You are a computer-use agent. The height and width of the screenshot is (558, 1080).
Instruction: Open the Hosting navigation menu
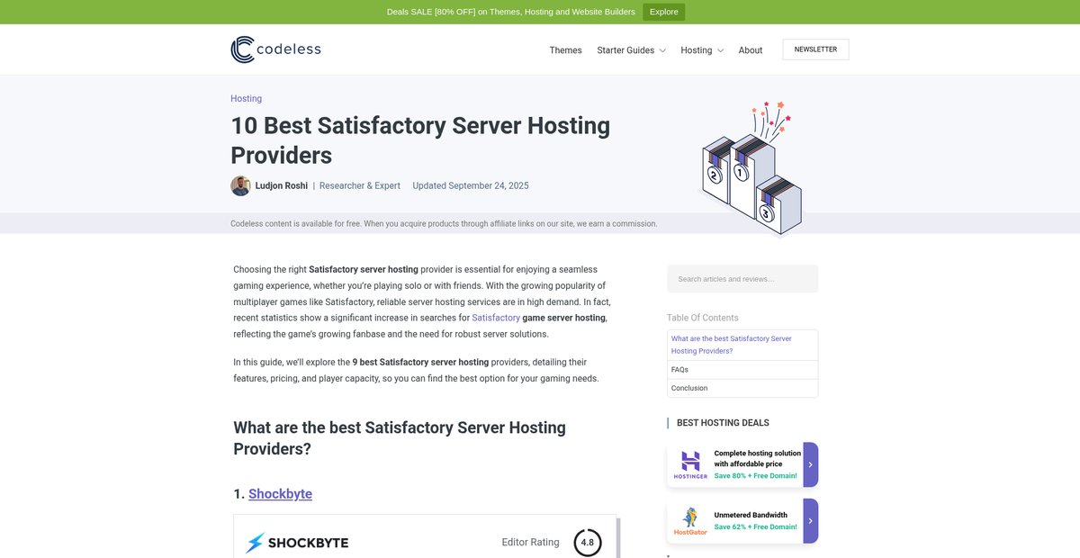(x=696, y=50)
